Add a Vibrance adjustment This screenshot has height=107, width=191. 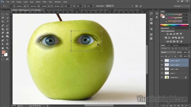(x=181, y=34)
